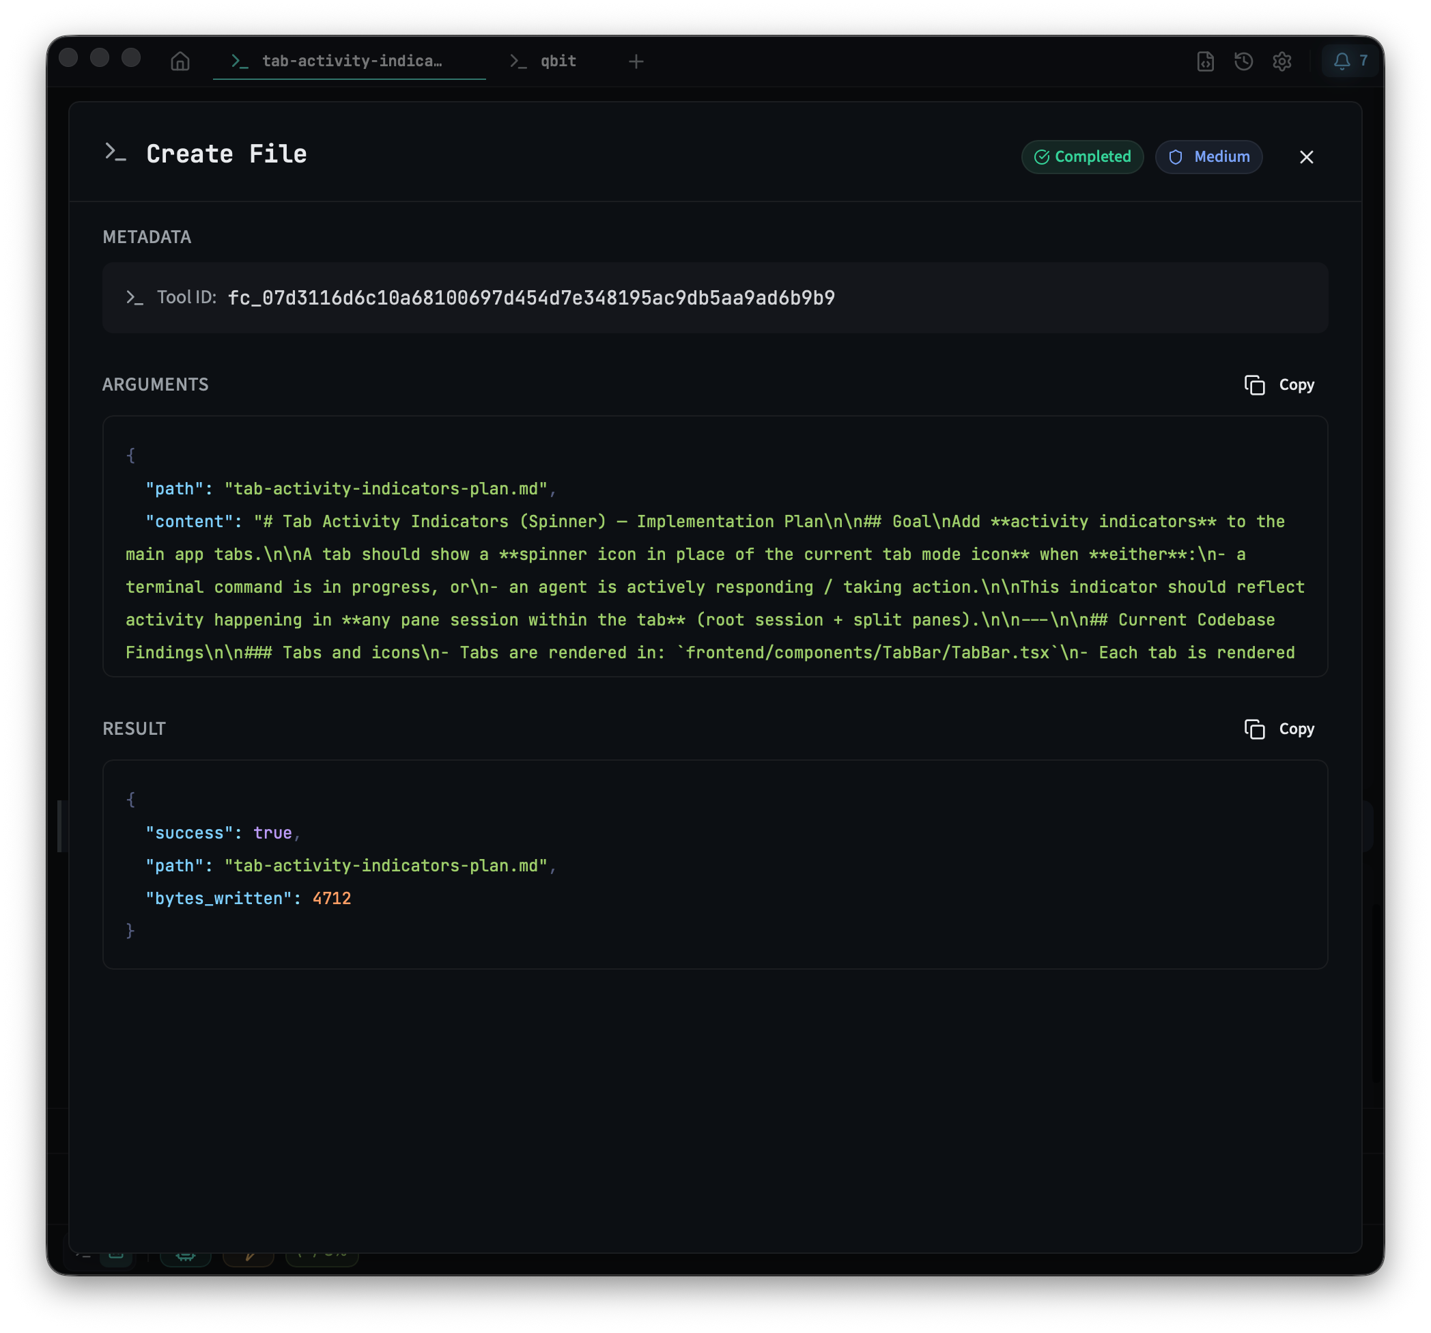Click the shield icon in Medium badge

pyautogui.click(x=1176, y=157)
